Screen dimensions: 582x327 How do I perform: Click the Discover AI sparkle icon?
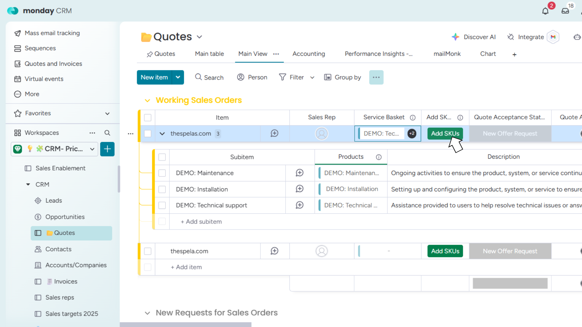pyautogui.click(x=455, y=37)
